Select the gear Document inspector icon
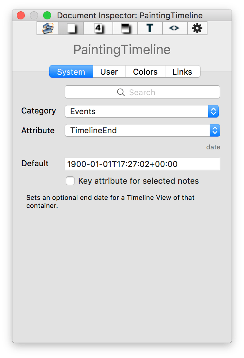The image size is (244, 358). point(197,28)
